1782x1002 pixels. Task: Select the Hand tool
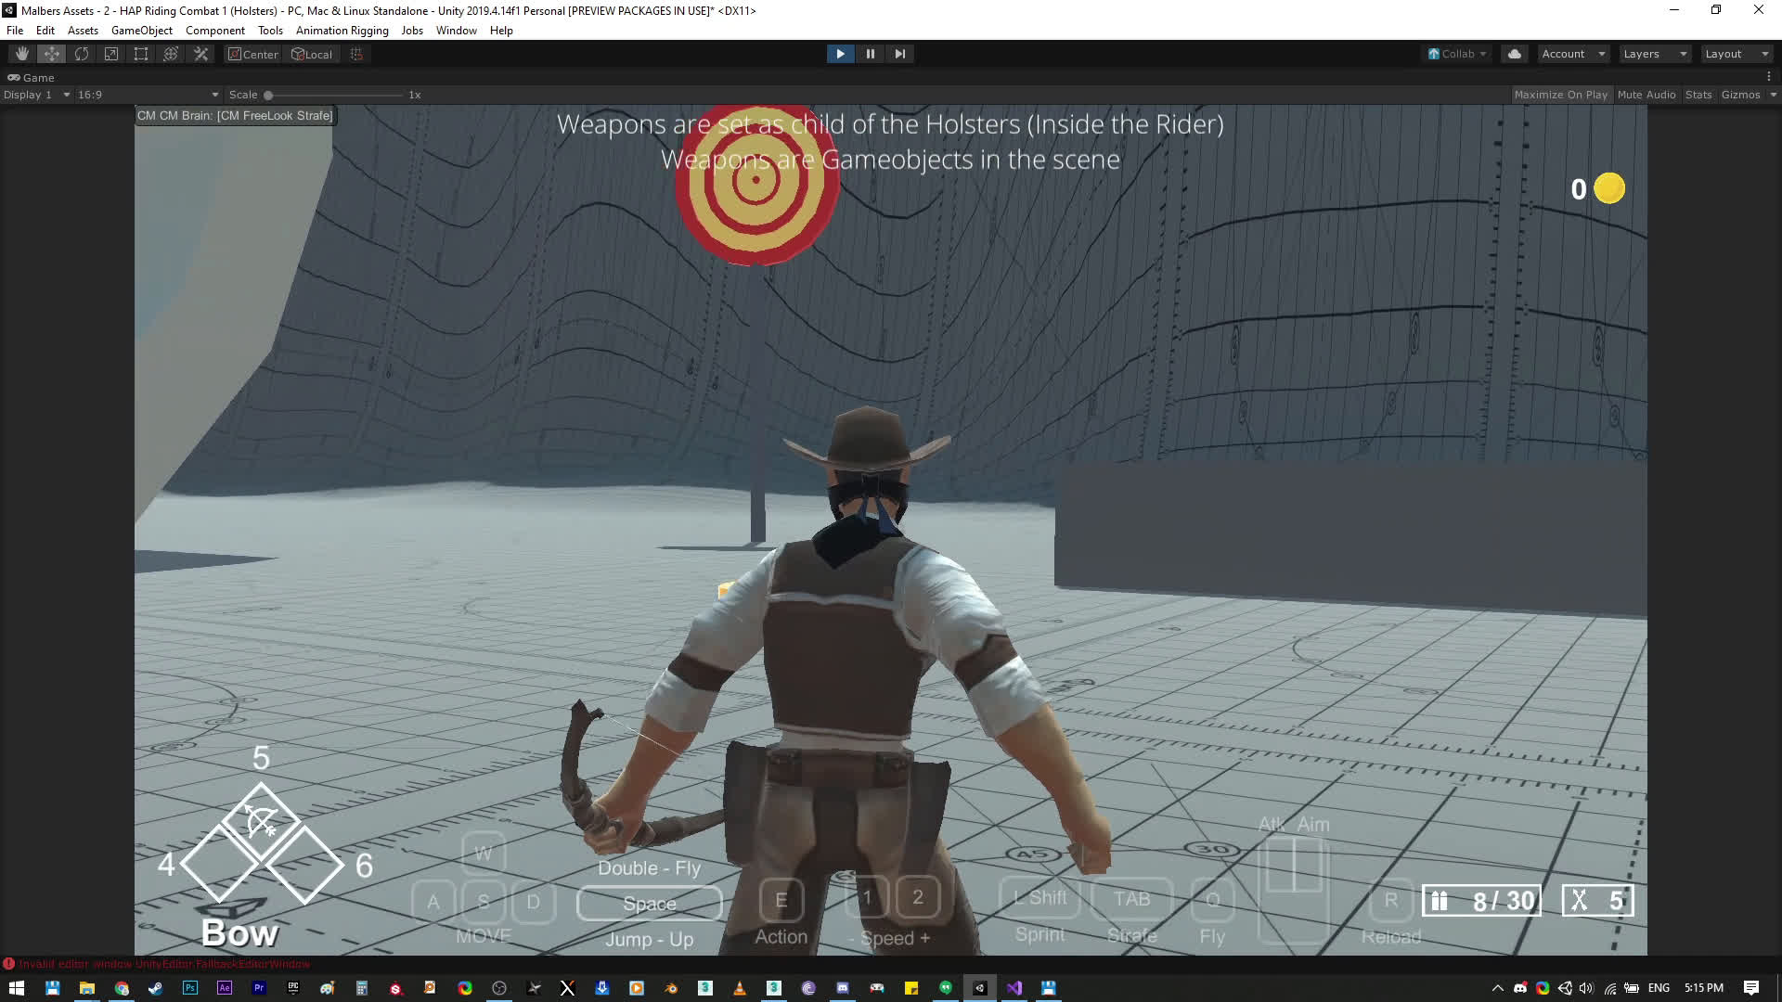[21, 54]
